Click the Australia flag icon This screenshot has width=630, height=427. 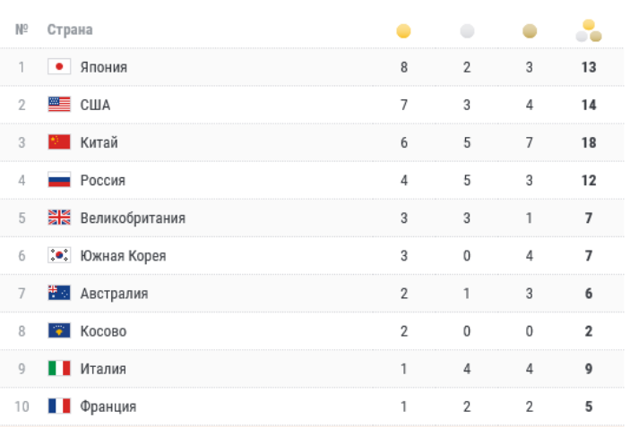point(59,293)
